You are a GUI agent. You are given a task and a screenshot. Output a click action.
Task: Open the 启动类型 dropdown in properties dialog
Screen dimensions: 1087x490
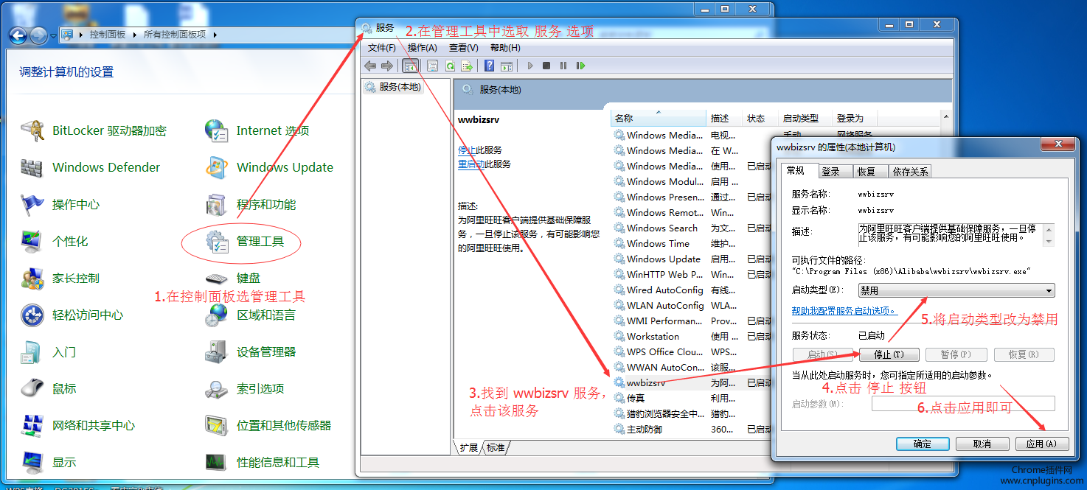956,290
